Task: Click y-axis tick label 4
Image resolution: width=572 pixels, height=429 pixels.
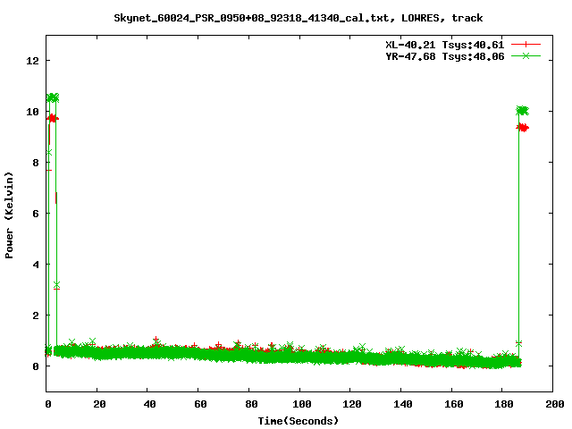Action: (x=36, y=265)
